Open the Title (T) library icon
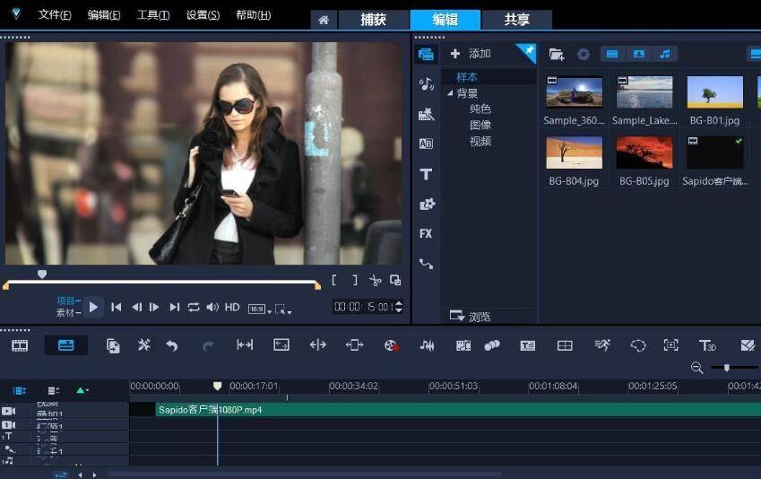The image size is (761, 479). point(426,174)
